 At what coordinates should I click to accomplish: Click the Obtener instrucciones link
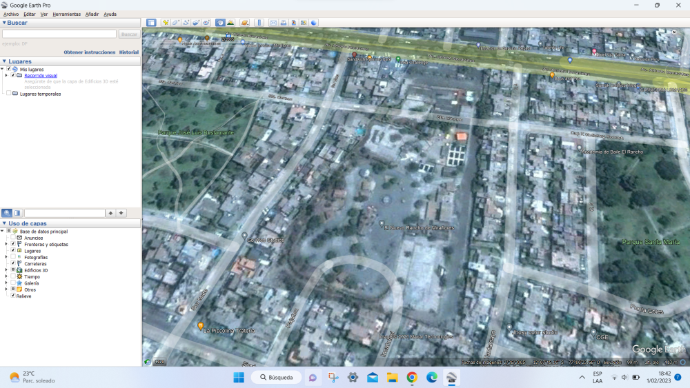[x=89, y=52]
